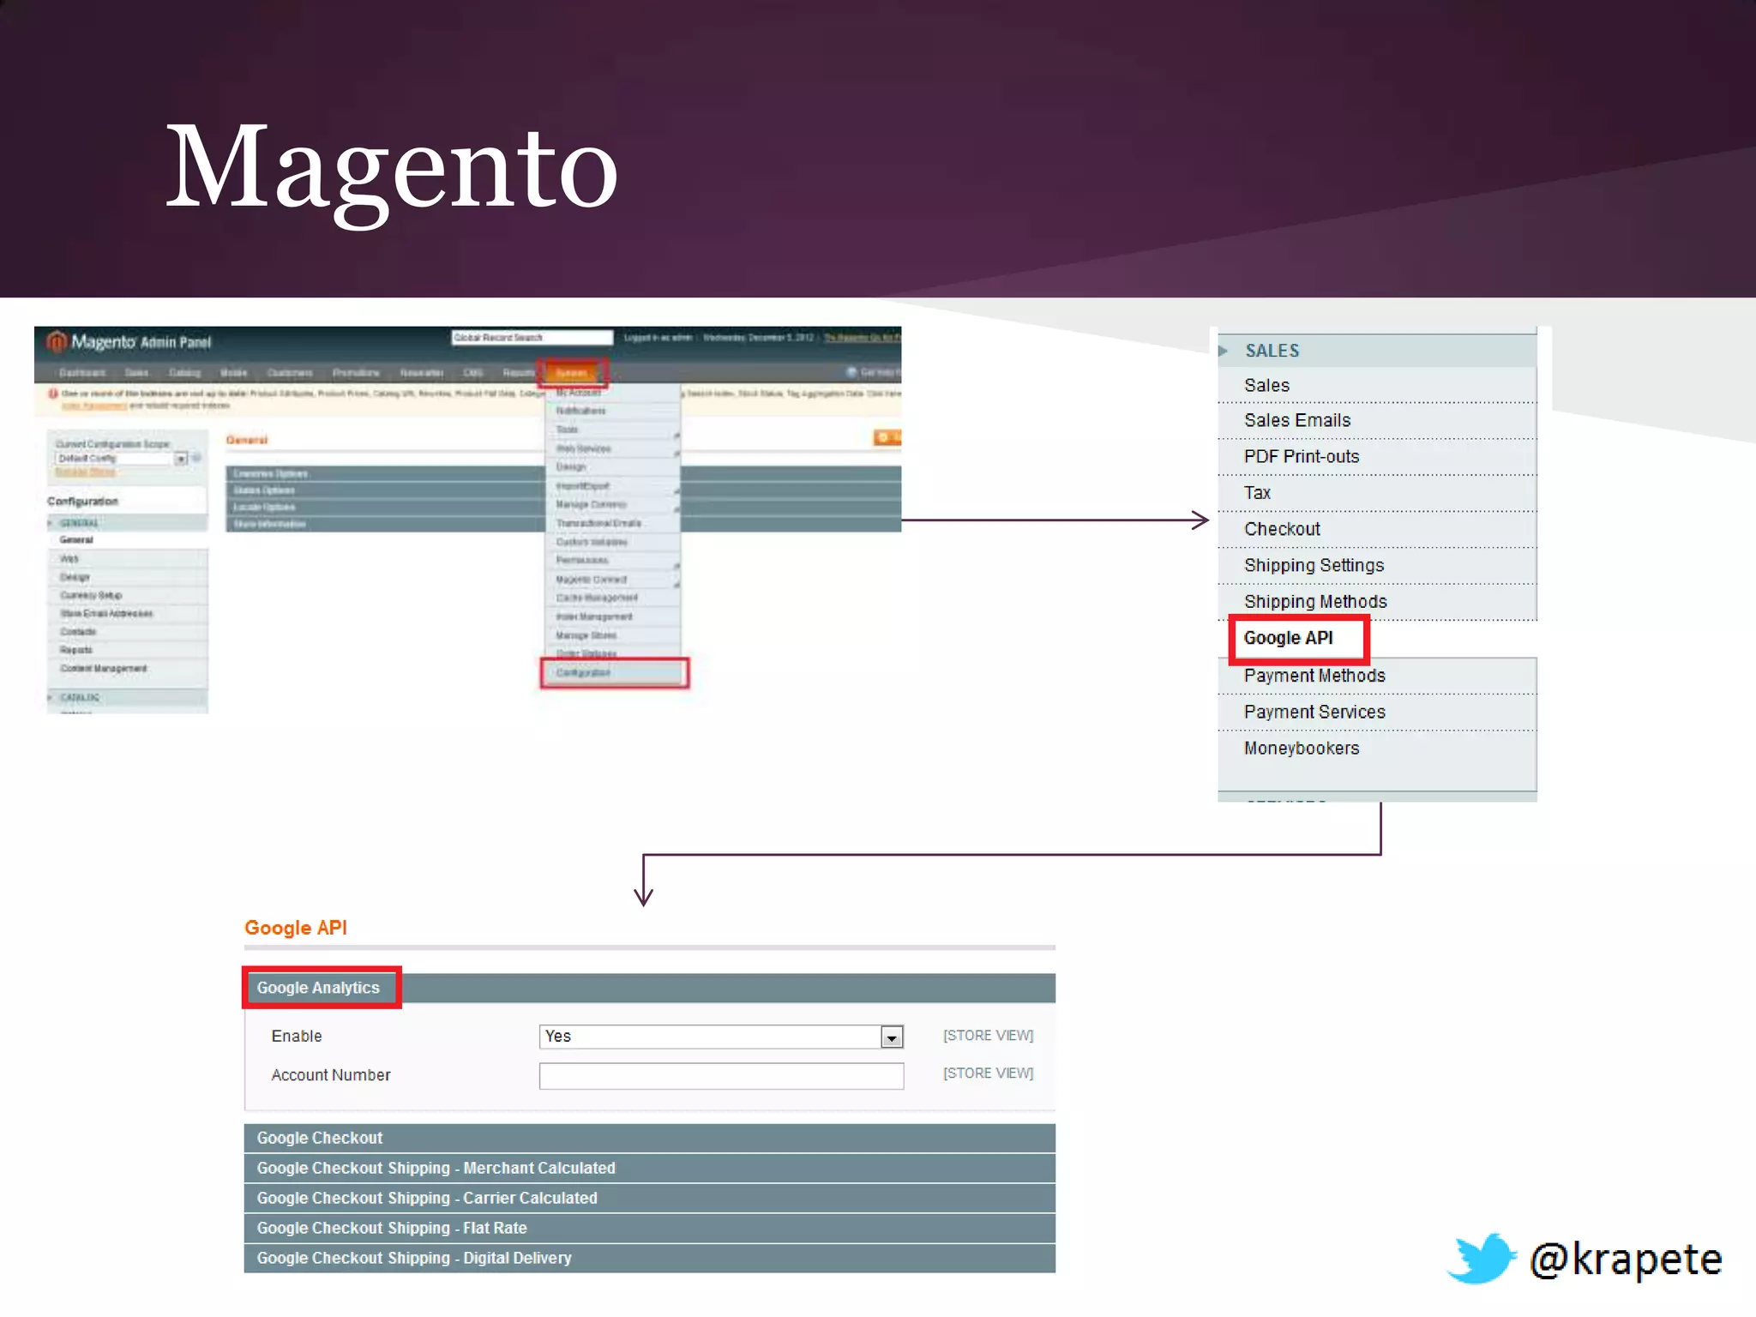1756x1317 pixels.
Task: Select Index Management menu entry
Action: click(614, 616)
